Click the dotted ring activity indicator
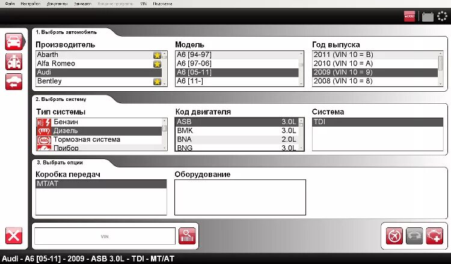 (x=442, y=16)
